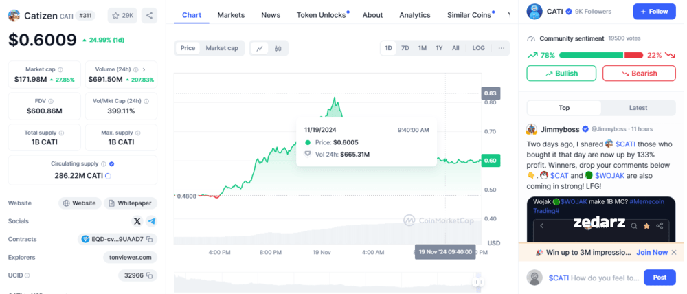687x294 pixels.
Task: Open the Token Unlocks tab
Action: [x=321, y=15]
